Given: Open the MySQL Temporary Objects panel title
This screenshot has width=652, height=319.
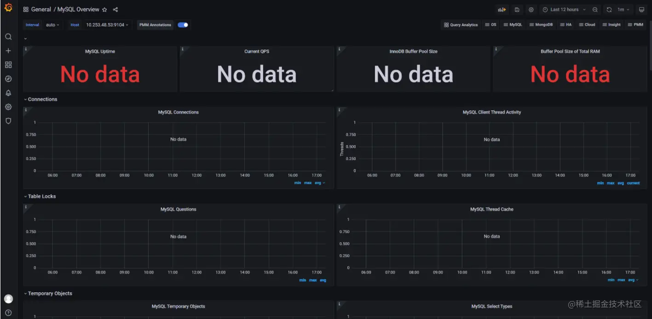Looking at the screenshot, I should point(178,307).
